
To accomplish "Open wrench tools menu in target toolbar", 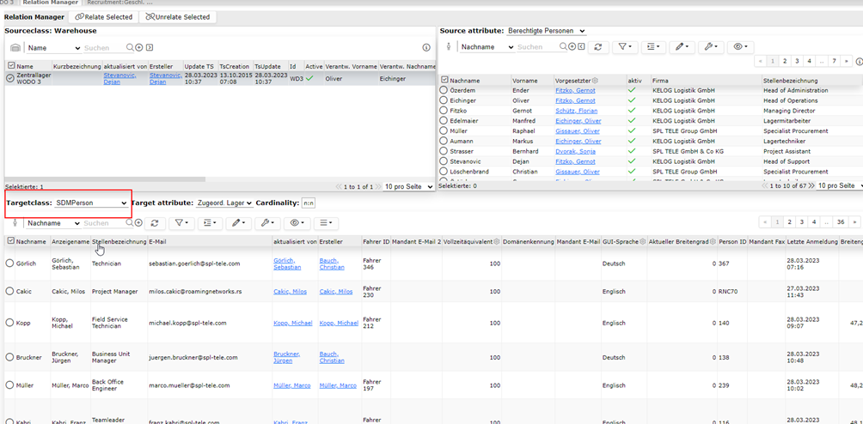I will pos(268,223).
